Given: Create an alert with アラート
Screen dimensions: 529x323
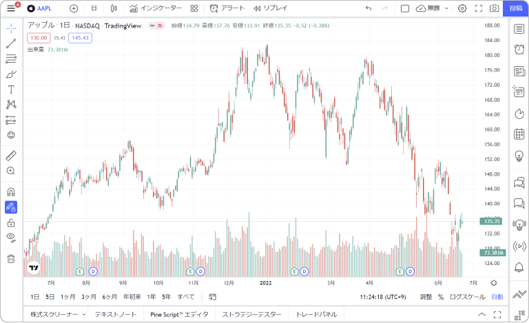Looking at the screenshot, I should (x=227, y=8).
